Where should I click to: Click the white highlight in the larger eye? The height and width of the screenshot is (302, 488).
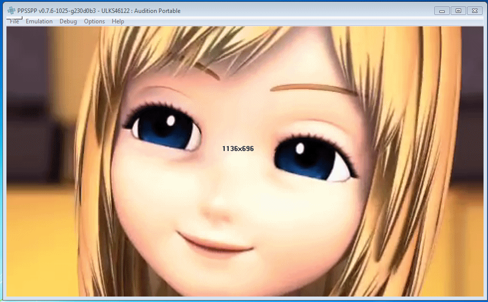(x=170, y=120)
